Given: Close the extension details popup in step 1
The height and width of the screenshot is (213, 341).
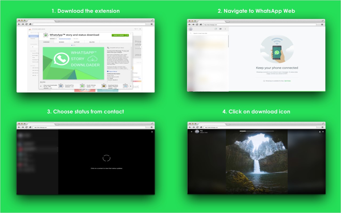Looking at the screenshot, I should [131, 34].
